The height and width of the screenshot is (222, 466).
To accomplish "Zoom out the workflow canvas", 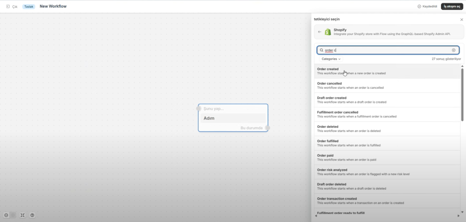I will (6, 215).
